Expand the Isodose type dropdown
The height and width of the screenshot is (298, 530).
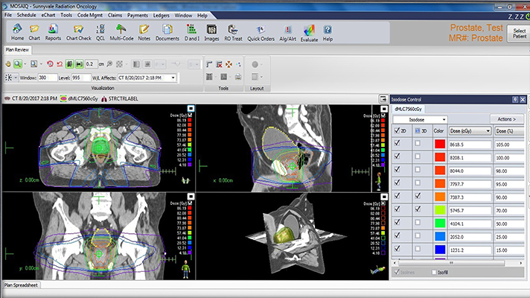[444, 119]
